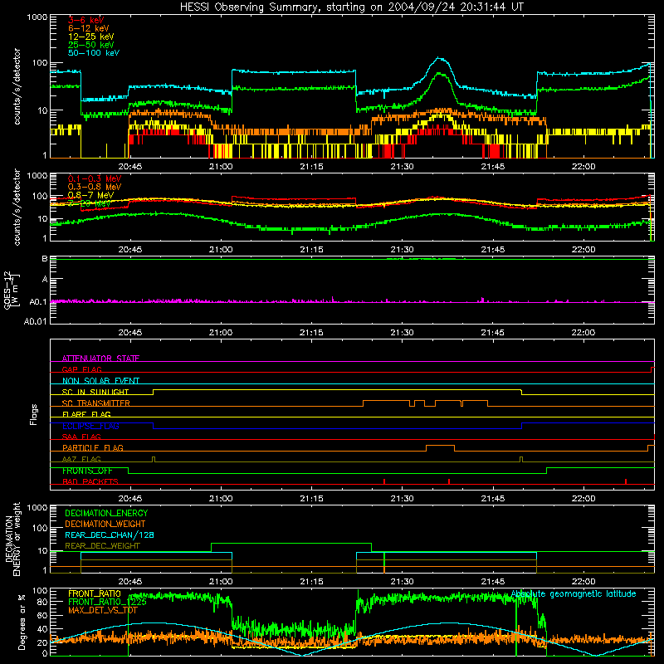Image resolution: width=664 pixels, height=664 pixels.
Task: Click the SC_IN_SUNLIGHT flag label
Action: tap(95, 392)
